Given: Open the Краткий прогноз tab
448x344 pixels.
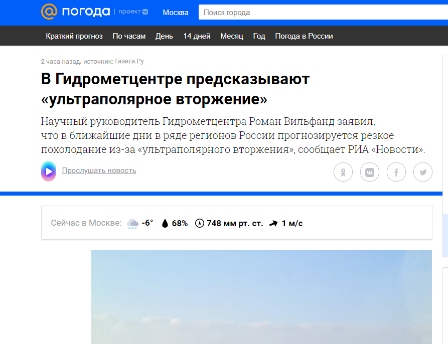Looking at the screenshot, I should (74, 36).
